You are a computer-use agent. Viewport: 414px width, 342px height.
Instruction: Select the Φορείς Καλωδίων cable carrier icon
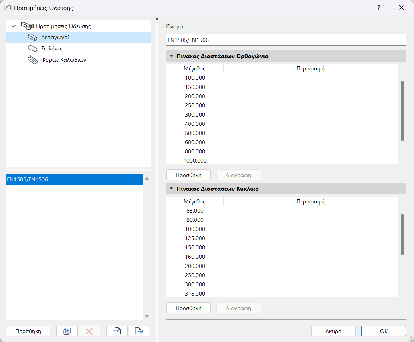pos(32,60)
